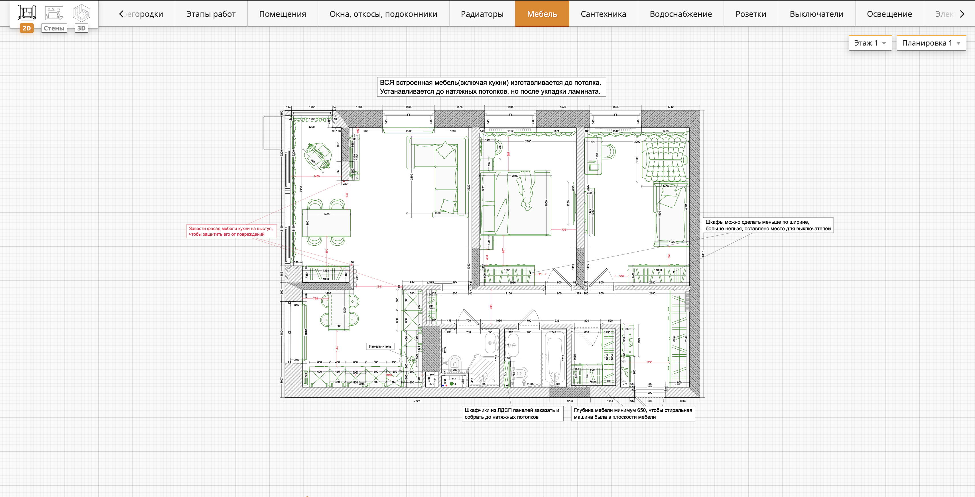Screen dimensions: 975x497
Task: Open the Выключатели tab
Action: (x=816, y=14)
